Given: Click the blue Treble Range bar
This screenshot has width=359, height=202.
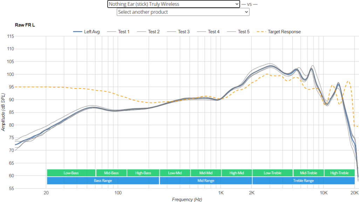Looking at the screenshot, I should pos(304,181).
